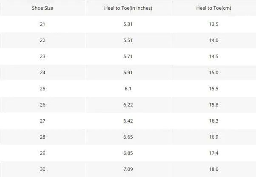Image resolution: width=256 pixels, height=177 pixels.
Task: Click the 15.8 cm value
Action: (214, 105)
